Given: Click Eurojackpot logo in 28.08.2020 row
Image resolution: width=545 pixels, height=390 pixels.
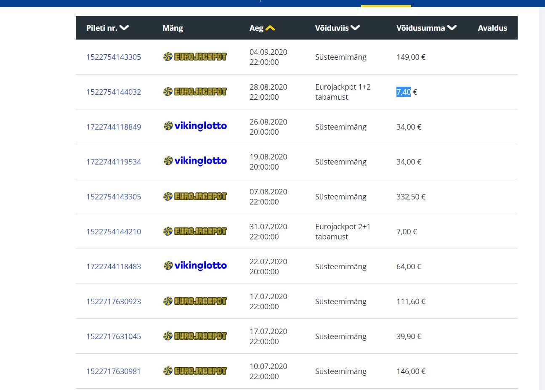Looking at the screenshot, I should tap(195, 92).
